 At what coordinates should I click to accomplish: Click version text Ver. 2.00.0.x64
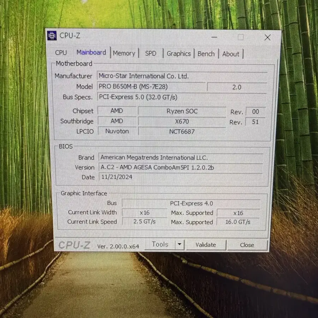click(x=118, y=246)
